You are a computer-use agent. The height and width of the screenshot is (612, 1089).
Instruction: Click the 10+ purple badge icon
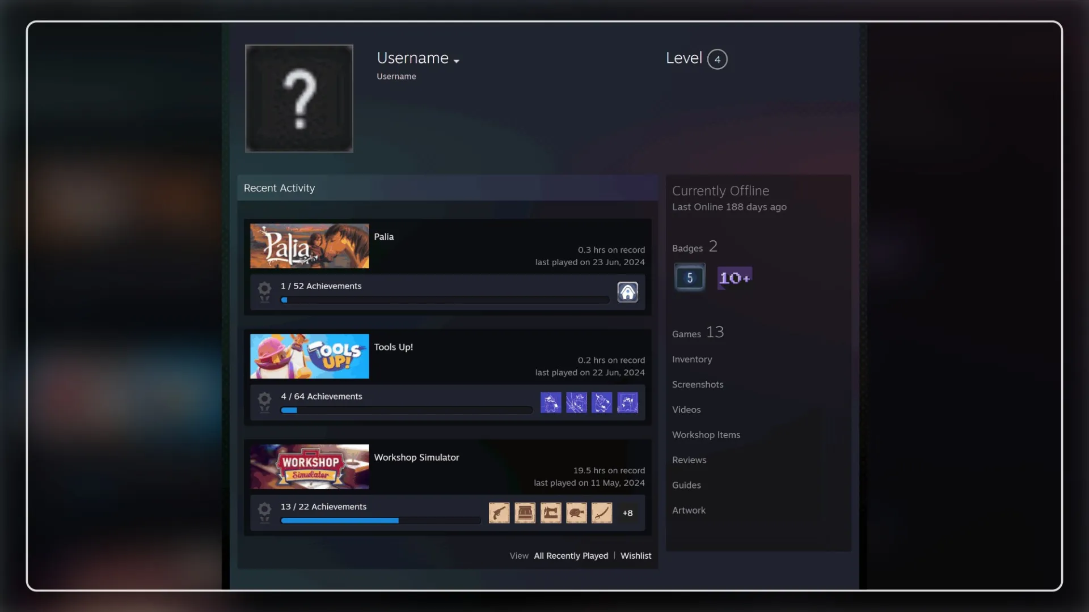(x=735, y=278)
